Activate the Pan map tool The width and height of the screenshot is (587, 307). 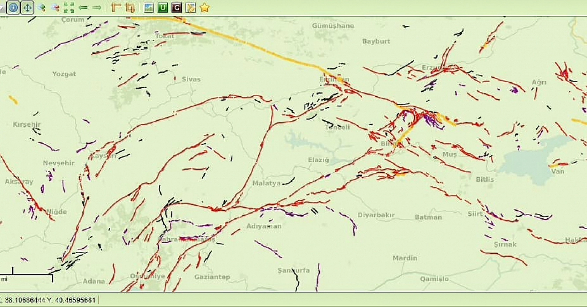(27, 7)
